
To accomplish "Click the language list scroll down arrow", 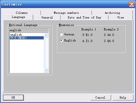I will [46, 70].
